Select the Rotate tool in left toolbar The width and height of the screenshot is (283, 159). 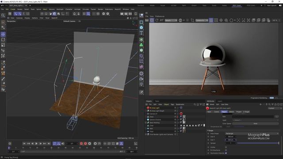click(x=3, y=40)
